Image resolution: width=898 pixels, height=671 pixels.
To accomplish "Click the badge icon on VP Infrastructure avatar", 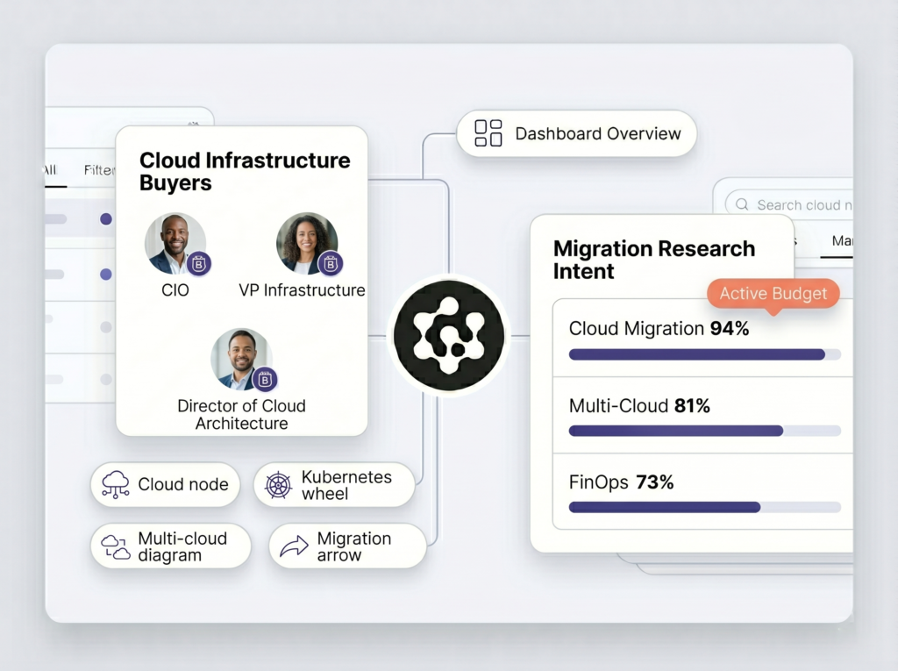I will (x=331, y=264).
